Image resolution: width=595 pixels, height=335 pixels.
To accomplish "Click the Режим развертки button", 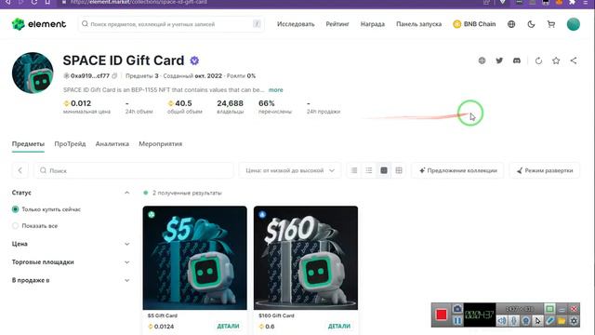I will click(545, 170).
